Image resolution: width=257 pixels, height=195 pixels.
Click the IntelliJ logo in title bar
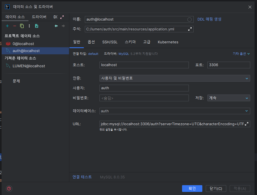point(7,7)
